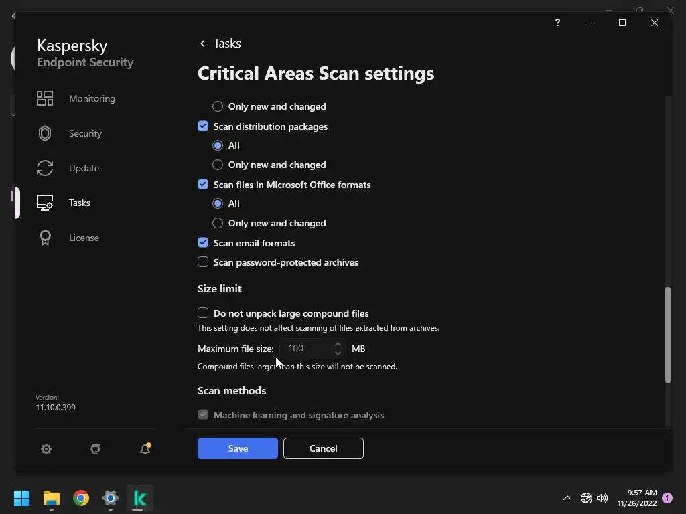Viewport: 686px width, 514px height.
Task: Click the help question mark icon
Action: [x=557, y=23]
